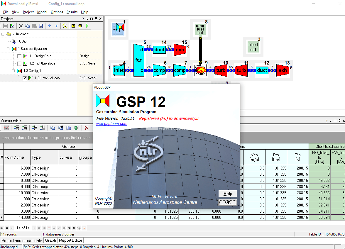
Task: Enable the 1.1 DesignCase checkbox
Action: pos(19,56)
